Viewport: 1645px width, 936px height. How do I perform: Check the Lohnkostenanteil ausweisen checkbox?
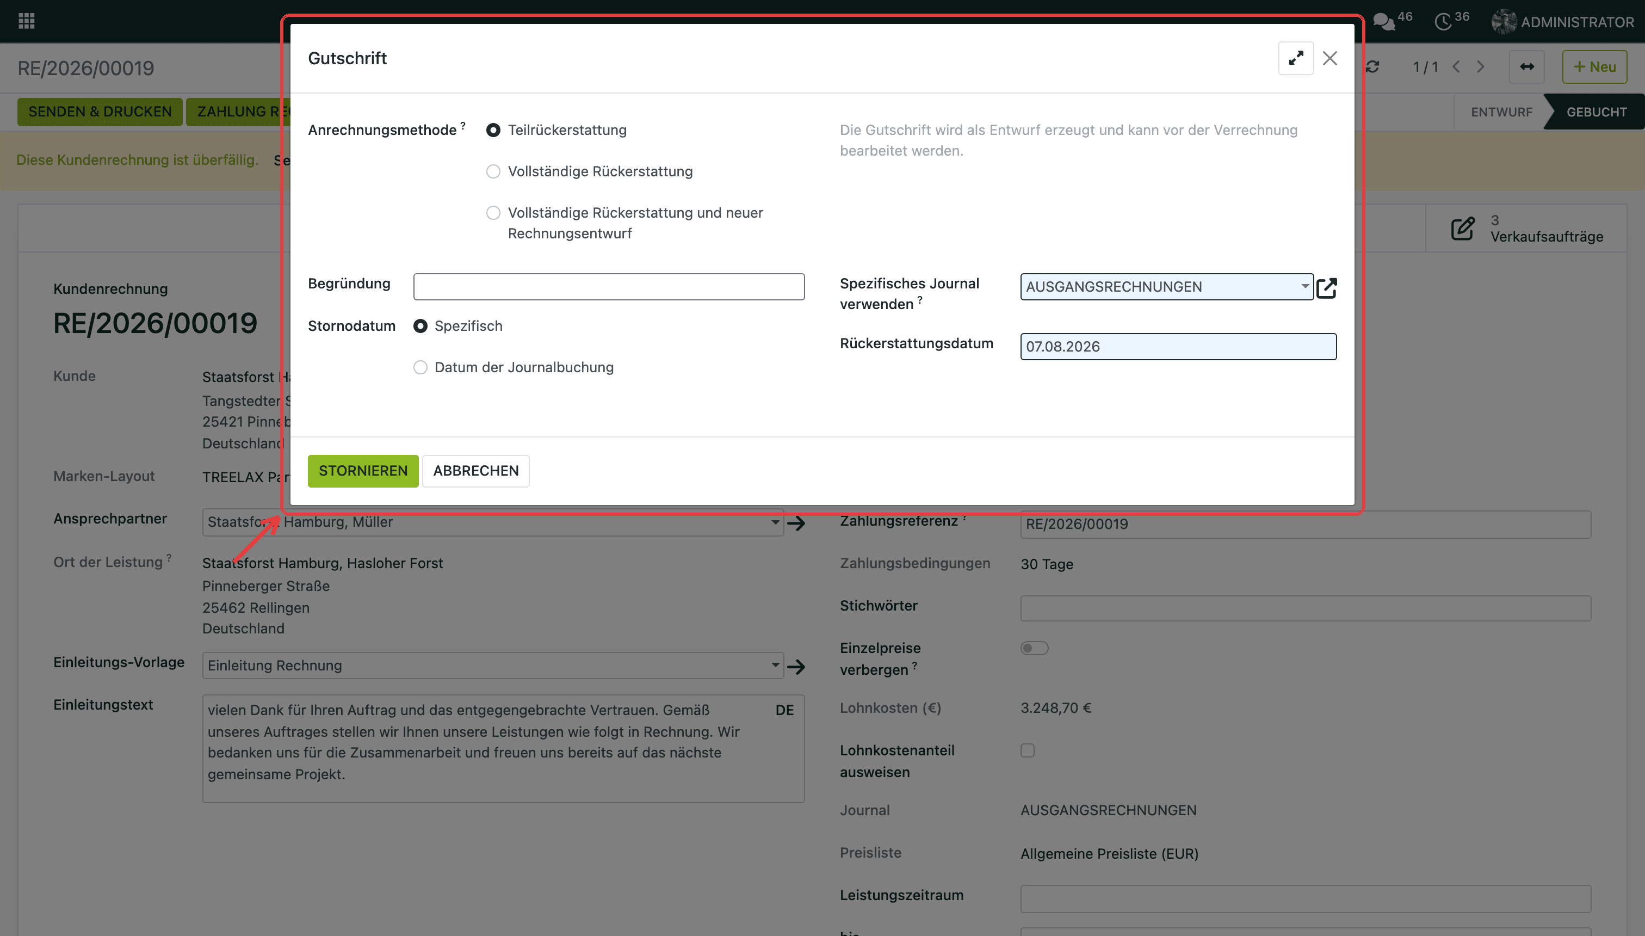1028,750
